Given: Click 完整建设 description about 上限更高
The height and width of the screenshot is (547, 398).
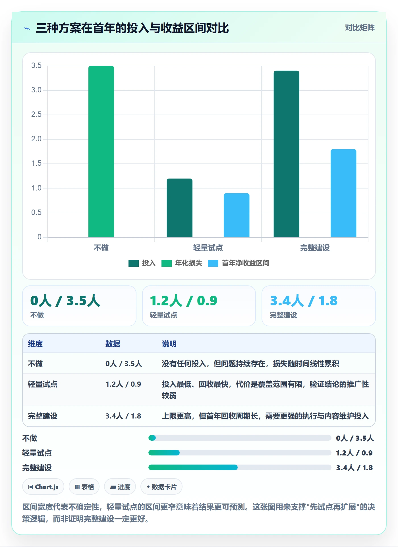Looking at the screenshot, I should (265, 416).
